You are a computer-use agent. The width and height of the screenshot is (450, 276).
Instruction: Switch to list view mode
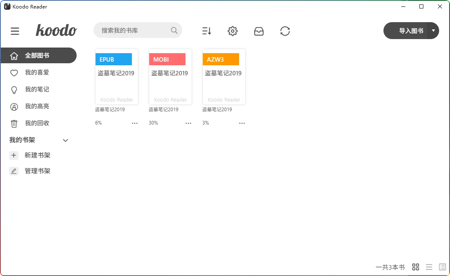[429, 267]
